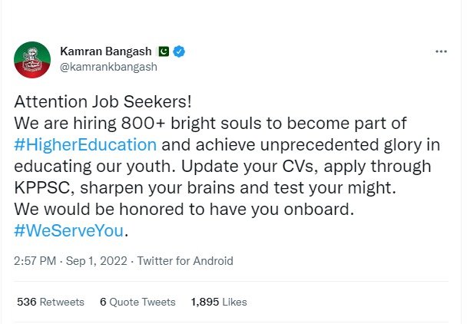Open the Twitter for Android source link
Screen dimensions: 467x324
coord(185,261)
